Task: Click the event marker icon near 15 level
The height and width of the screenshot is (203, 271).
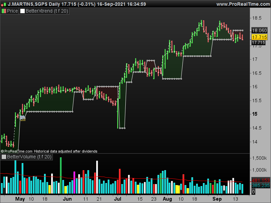Action: 22,118
